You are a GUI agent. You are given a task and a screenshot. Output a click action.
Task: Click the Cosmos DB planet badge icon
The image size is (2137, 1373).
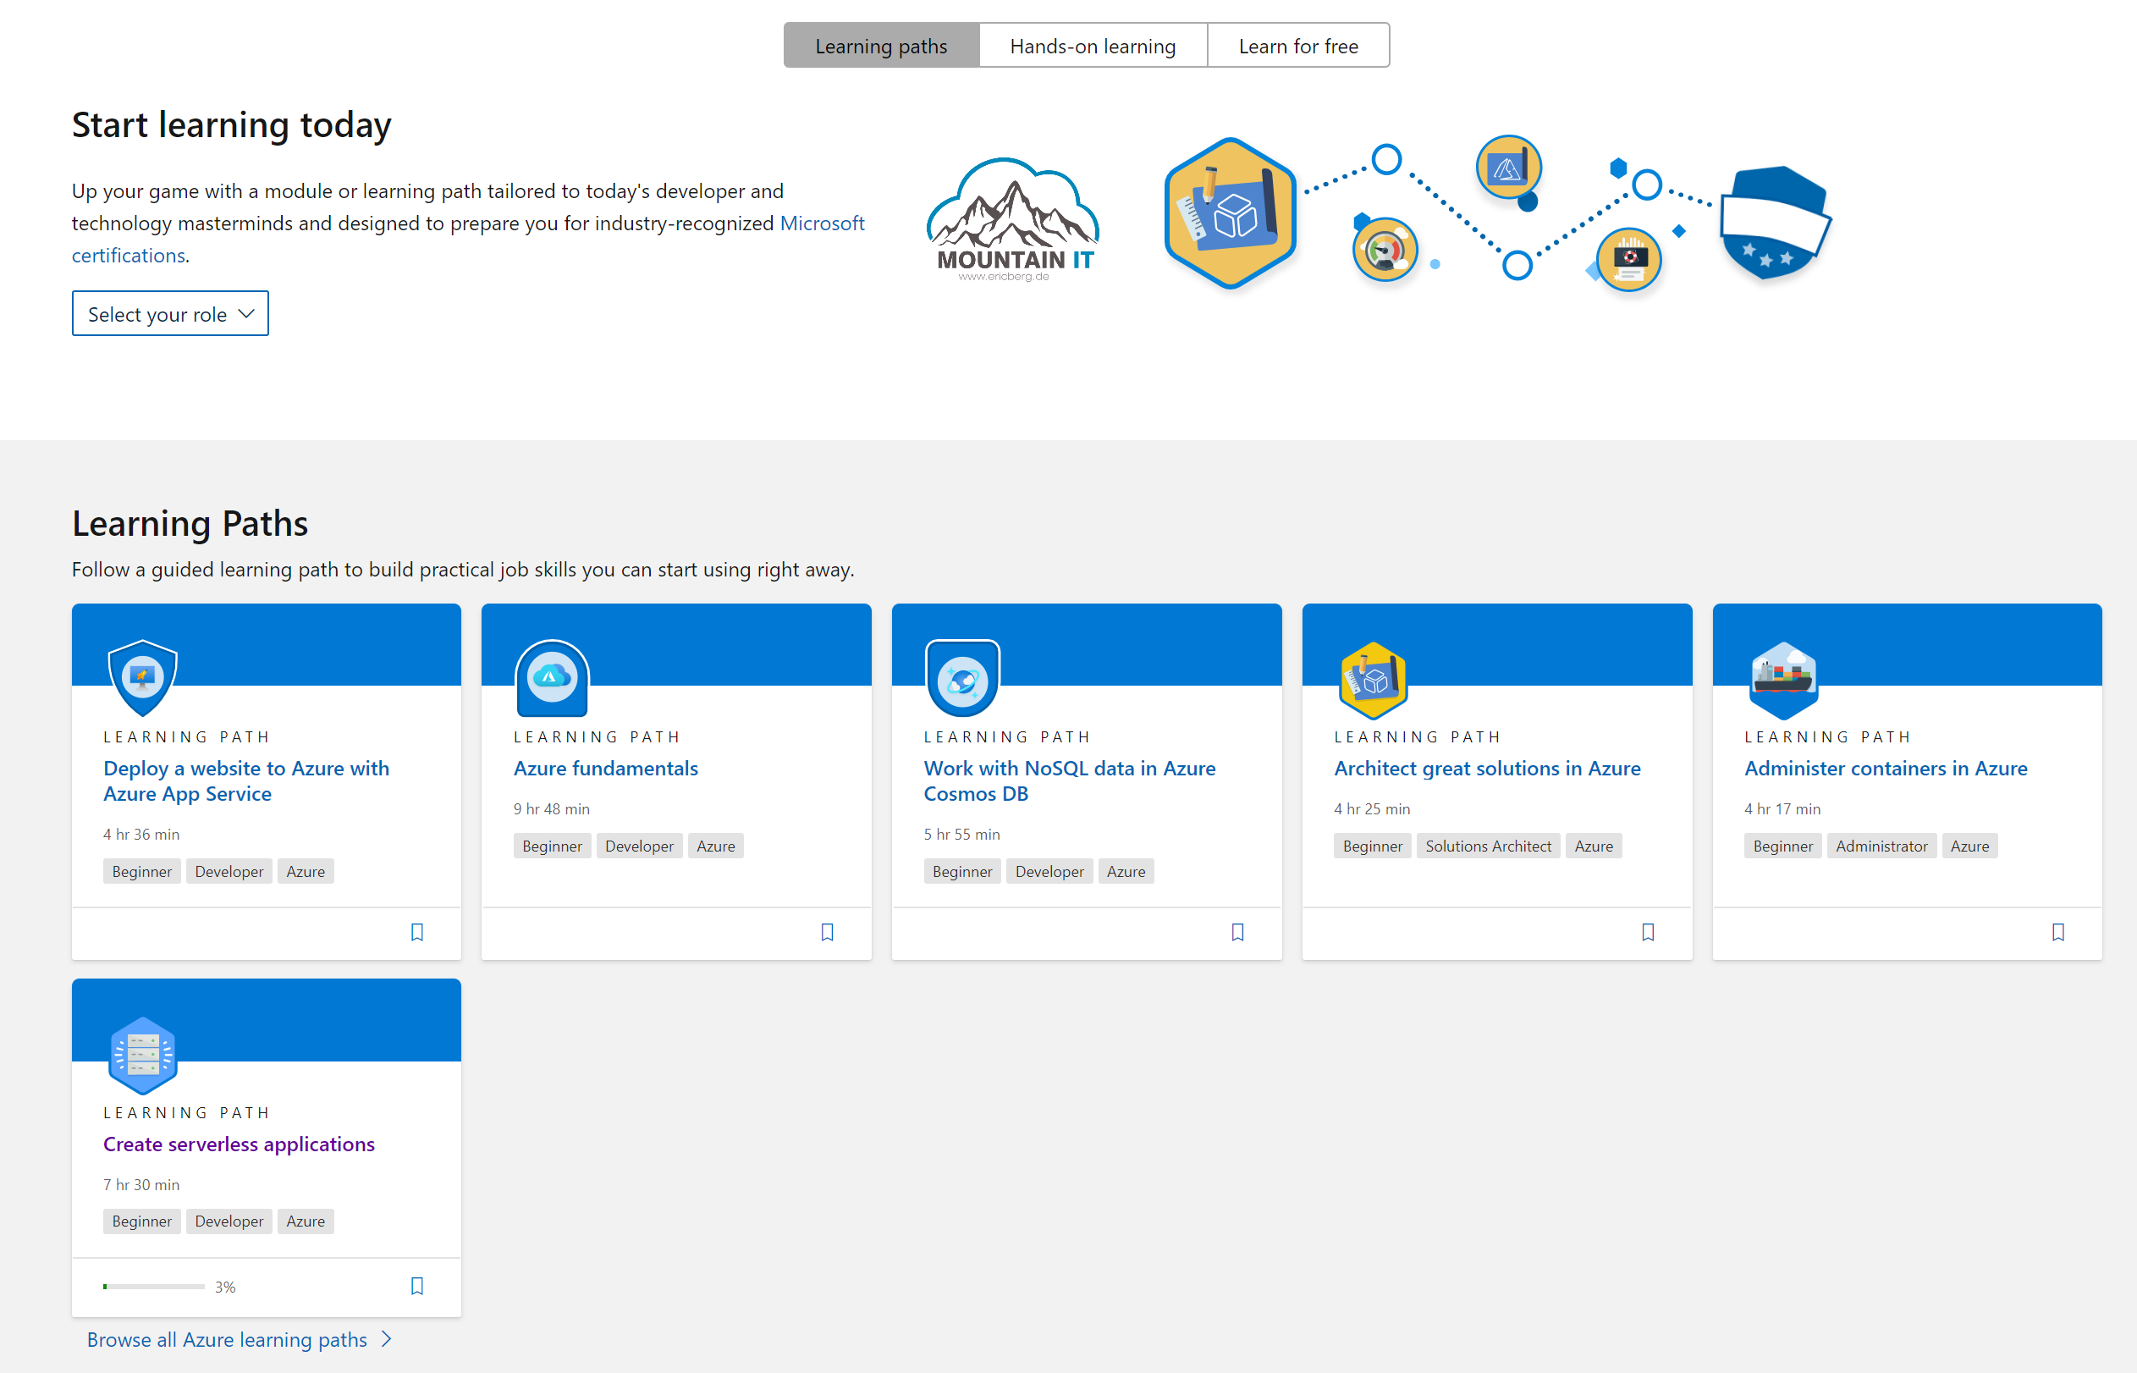961,679
